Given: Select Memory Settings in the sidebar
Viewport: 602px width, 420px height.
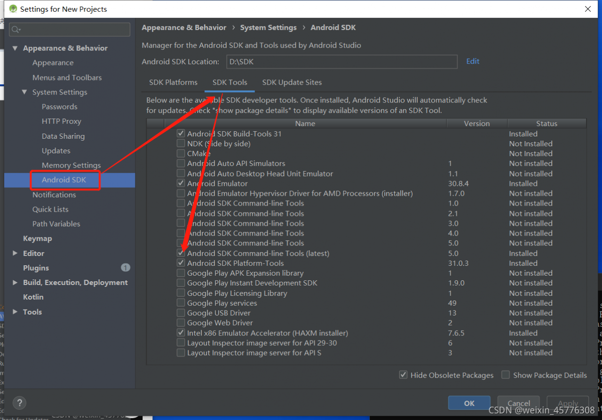Looking at the screenshot, I should [x=71, y=166].
